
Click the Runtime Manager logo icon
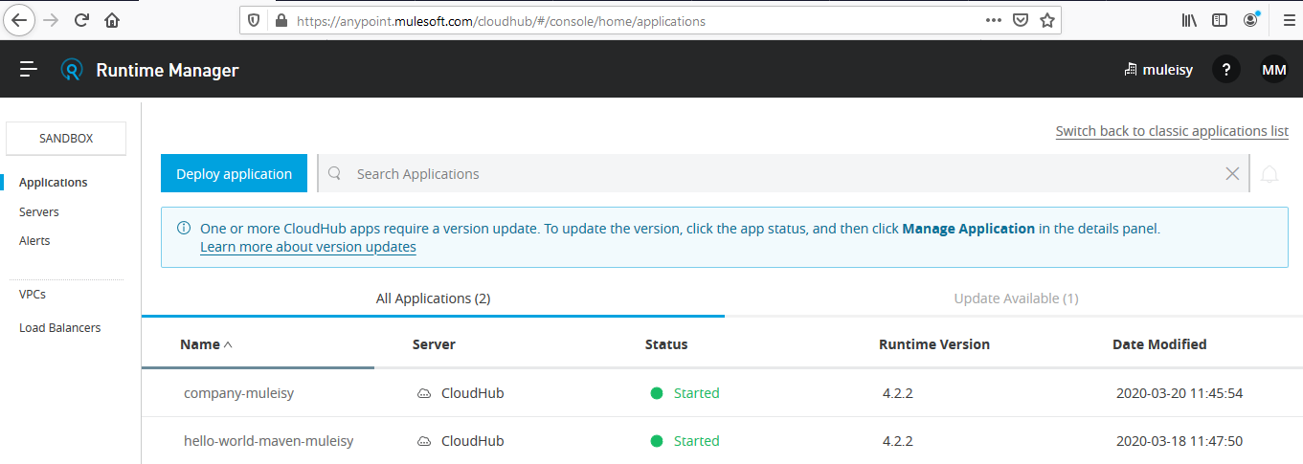pos(72,70)
